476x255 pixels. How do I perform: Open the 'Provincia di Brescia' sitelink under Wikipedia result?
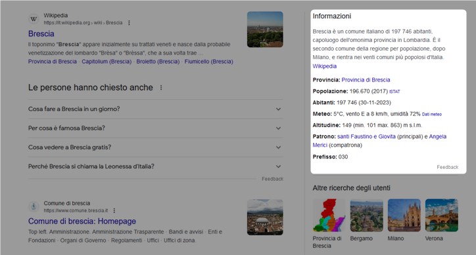53,62
